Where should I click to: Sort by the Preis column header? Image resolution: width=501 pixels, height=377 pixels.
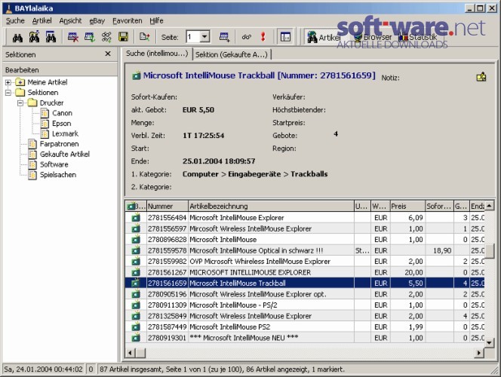click(407, 206)
